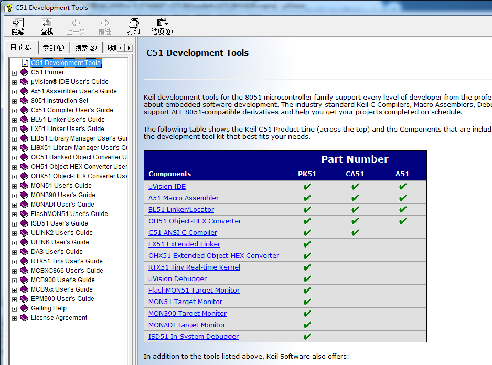Open the µVision IDE link in table

coord(167,186)
